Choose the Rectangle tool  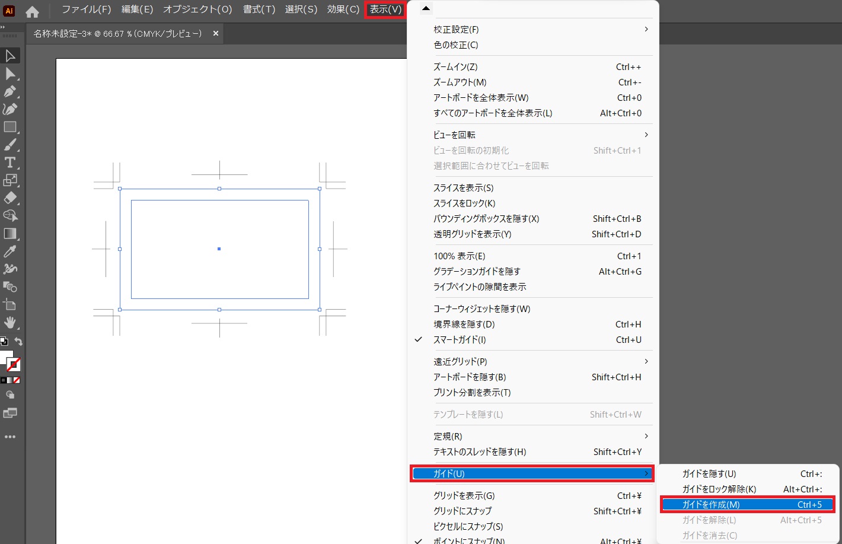click(x=10, y=127)
